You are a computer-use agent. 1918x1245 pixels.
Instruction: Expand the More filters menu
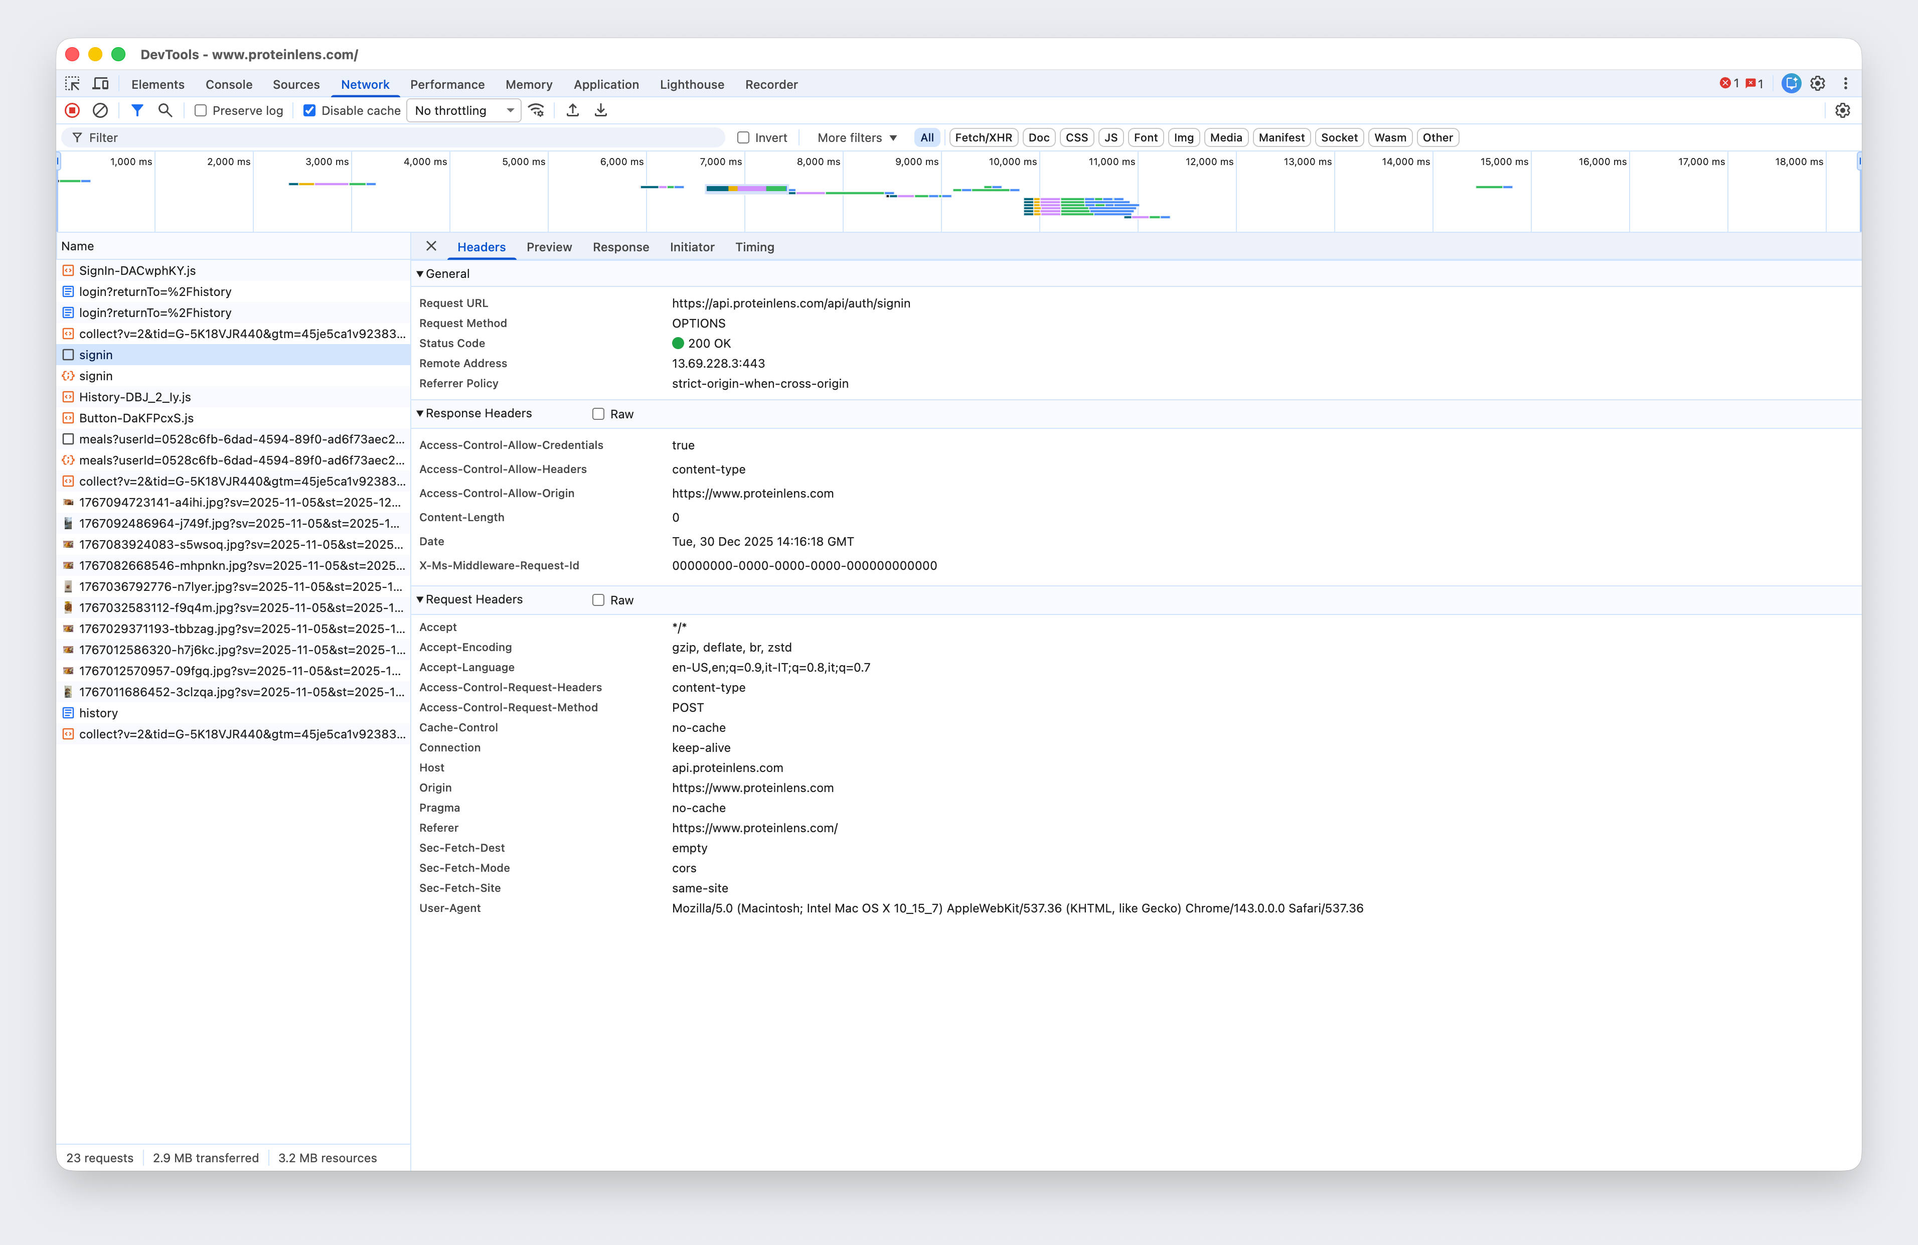click(x=855, y=137)
